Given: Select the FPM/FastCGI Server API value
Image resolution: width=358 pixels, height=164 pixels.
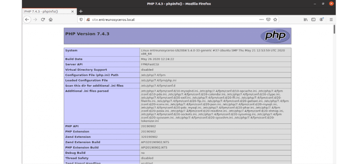Looking at the screenshot, I should [x=150, y=64].
